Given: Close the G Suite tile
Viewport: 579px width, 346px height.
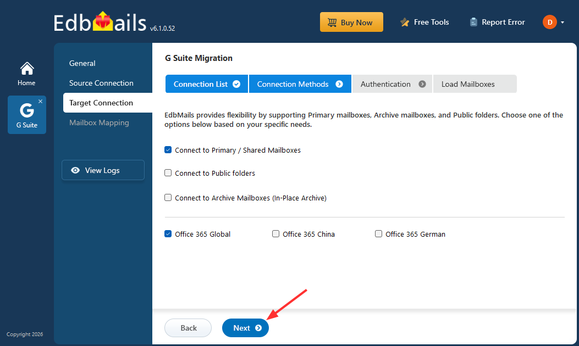Looking at the screenshot, I should click(x=40, y=102).
